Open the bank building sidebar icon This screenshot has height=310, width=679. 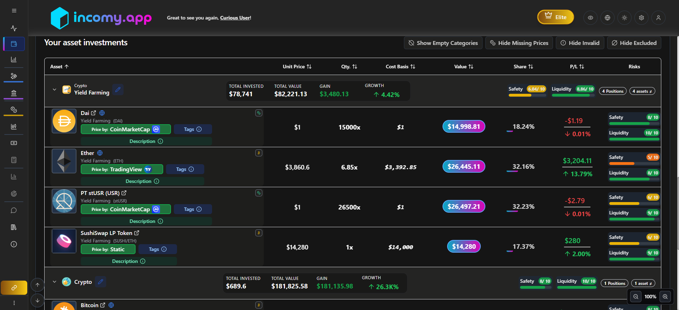click(14, 93)
